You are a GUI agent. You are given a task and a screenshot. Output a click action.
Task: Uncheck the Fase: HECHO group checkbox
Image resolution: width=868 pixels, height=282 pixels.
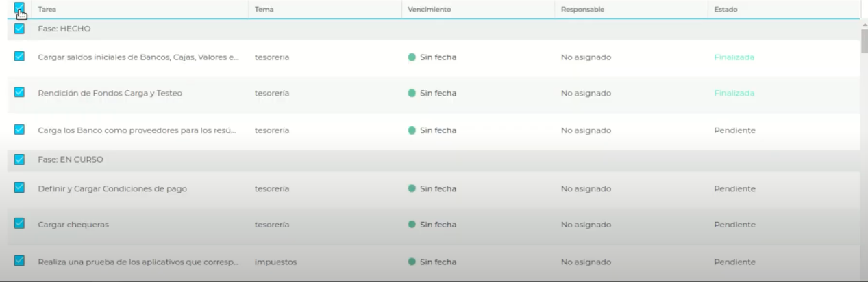[19, 29]
